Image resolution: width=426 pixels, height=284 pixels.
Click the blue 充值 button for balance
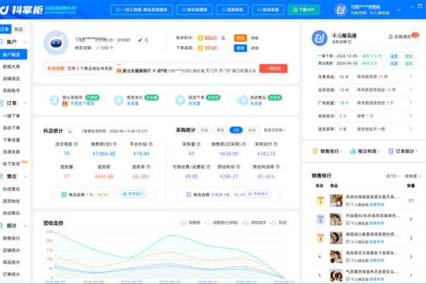tap(241, 48)
